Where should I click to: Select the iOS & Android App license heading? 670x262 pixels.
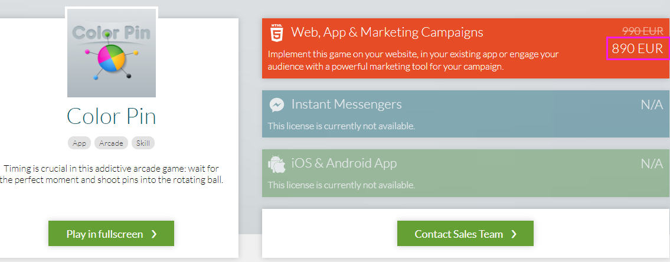click(x=344, y=163)
